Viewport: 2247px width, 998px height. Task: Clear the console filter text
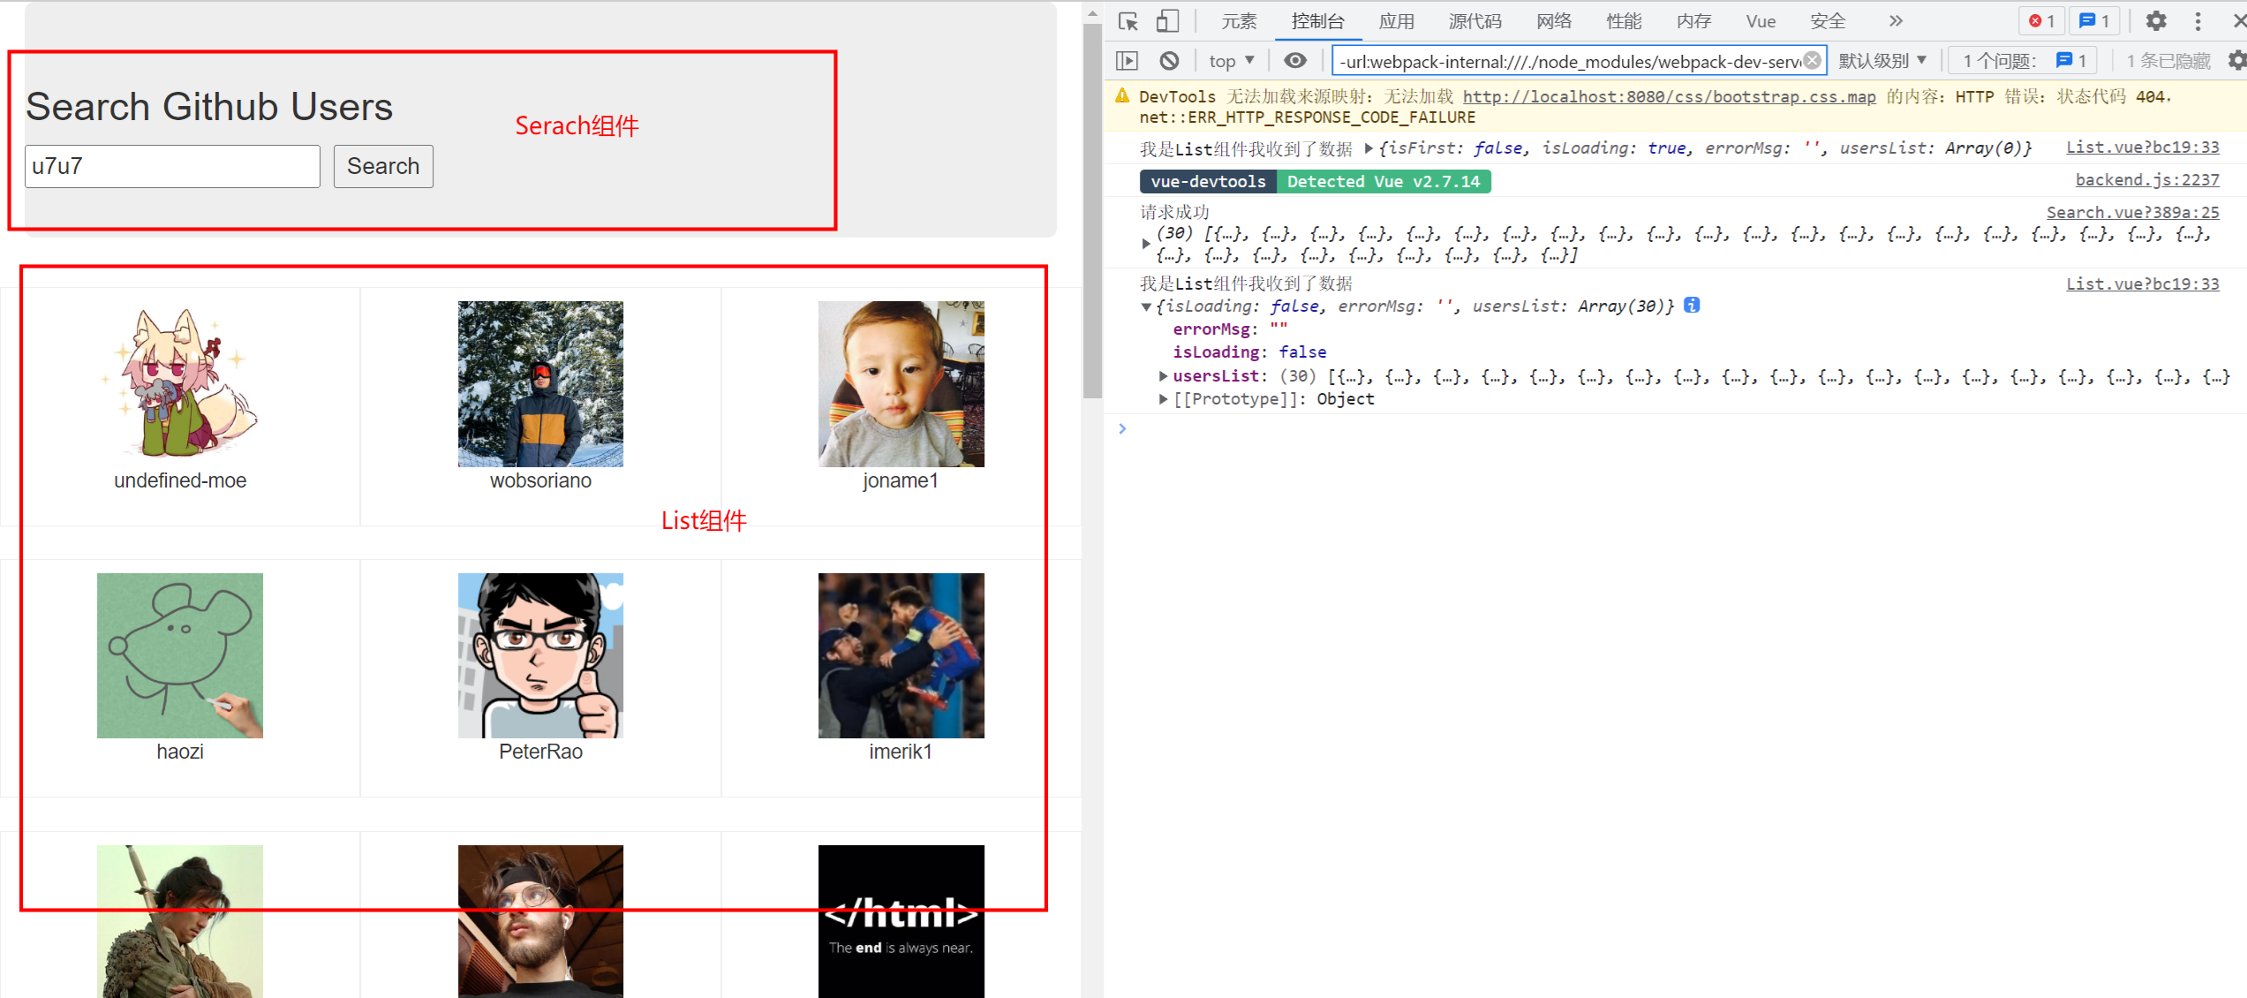point(1812,60)
